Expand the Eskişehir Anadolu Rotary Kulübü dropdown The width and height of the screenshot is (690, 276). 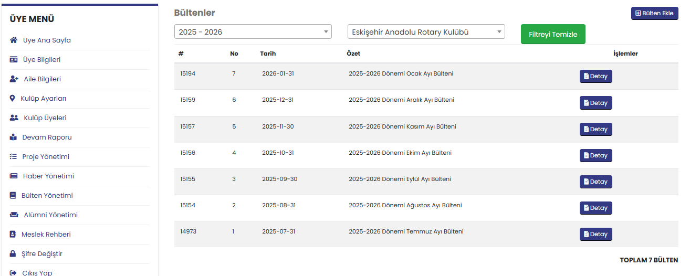[x=426, y=32]
